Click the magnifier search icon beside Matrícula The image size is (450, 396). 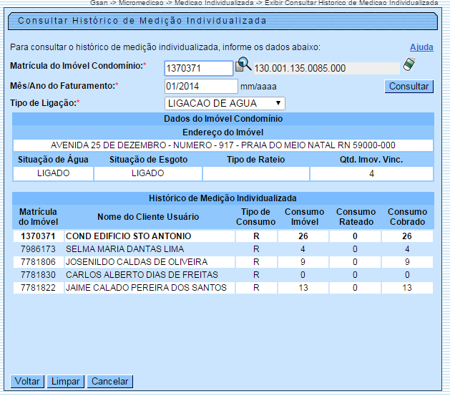click(x=243, y=66)
